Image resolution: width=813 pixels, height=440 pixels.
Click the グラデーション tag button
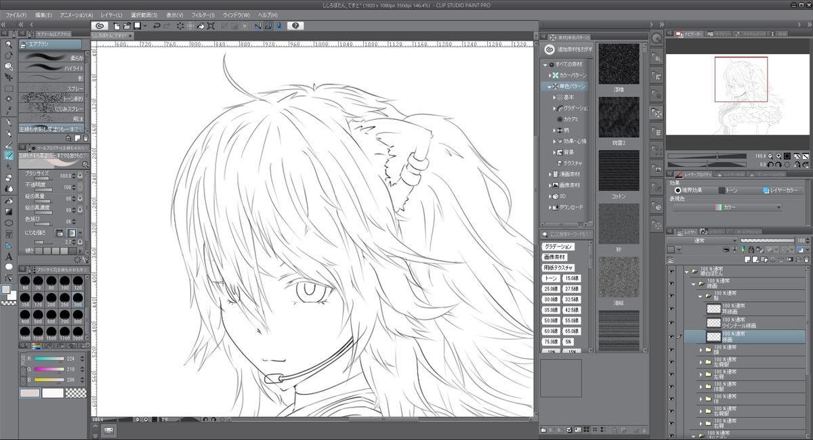[558, 246]
